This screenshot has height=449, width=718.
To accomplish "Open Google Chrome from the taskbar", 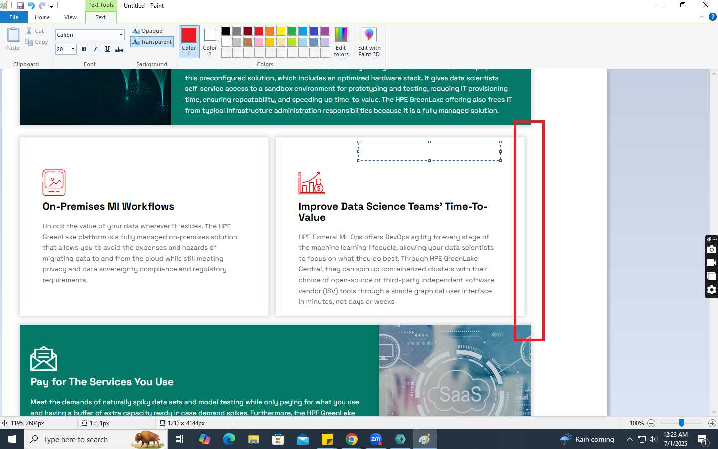I will coord(352,439).
